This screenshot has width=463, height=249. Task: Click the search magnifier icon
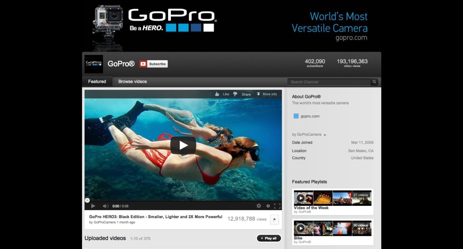(x=374, y=82)
